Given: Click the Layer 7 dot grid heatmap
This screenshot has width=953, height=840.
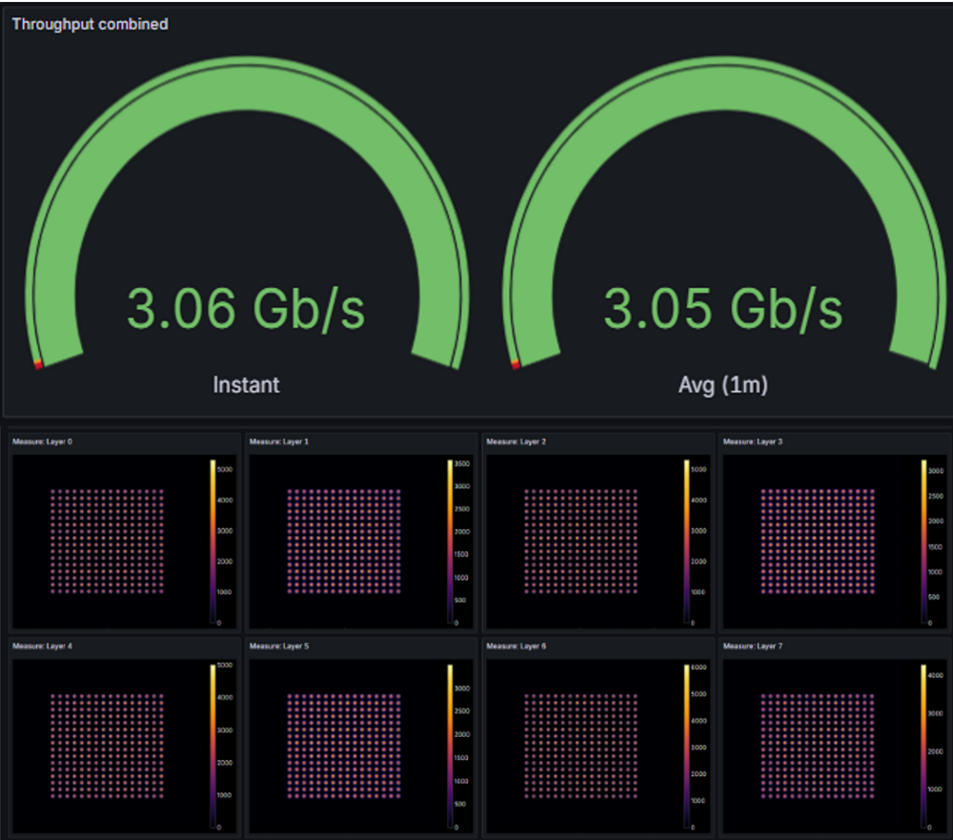Looking at the screenshot, I should [817, 746].
